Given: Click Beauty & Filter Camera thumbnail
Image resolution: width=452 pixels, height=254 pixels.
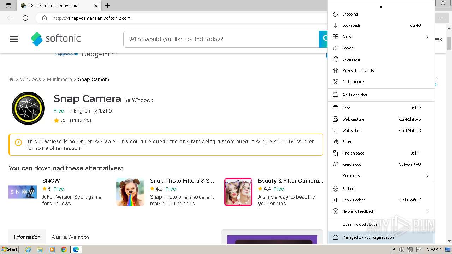Looking at the screenshot, I should point(238,192).
